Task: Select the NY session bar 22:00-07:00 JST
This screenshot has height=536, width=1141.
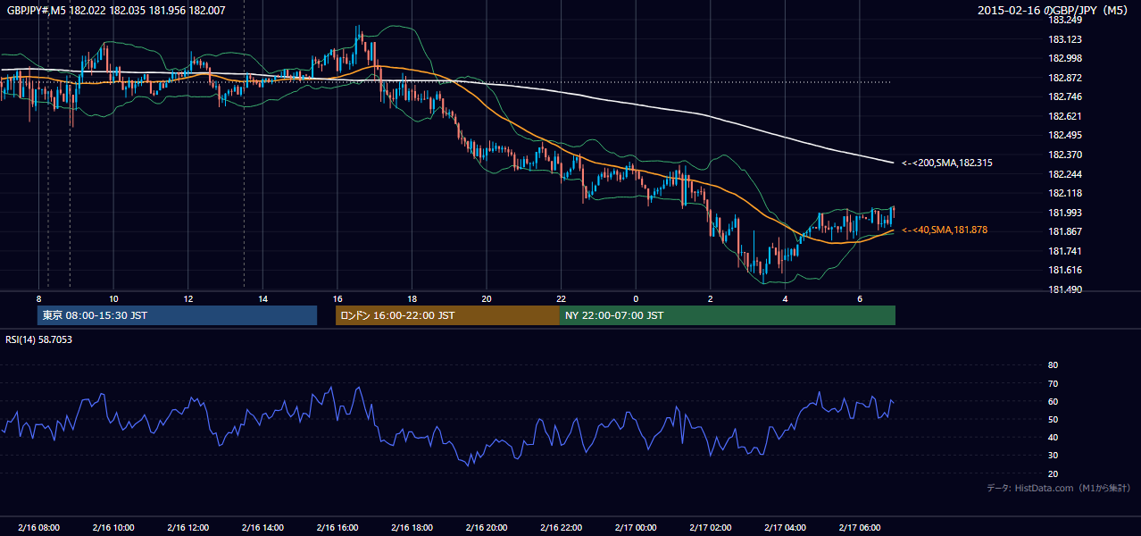Action: (x=727, y=315)
